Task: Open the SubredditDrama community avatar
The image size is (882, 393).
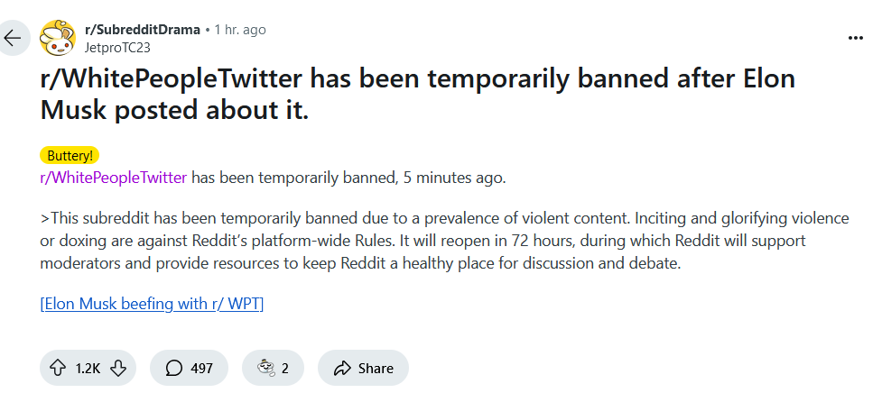Action: pos(58,38)
